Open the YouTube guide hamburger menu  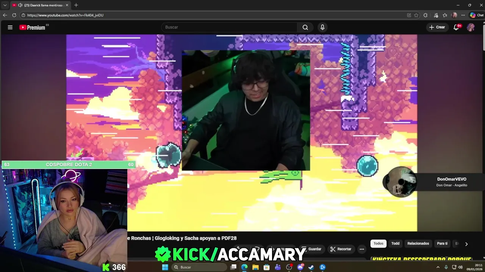click(10, 27)
